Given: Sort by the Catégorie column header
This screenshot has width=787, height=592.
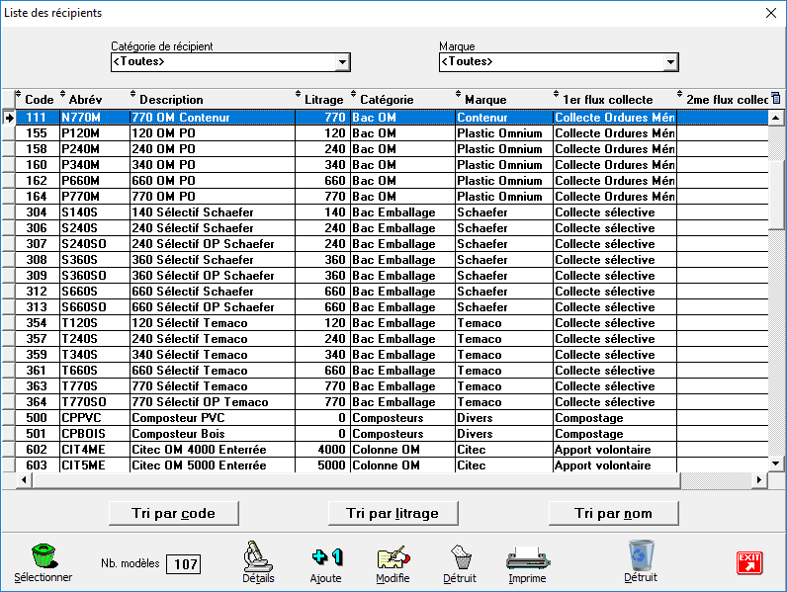Looking at the screenshot, I should tap(387, 100).
